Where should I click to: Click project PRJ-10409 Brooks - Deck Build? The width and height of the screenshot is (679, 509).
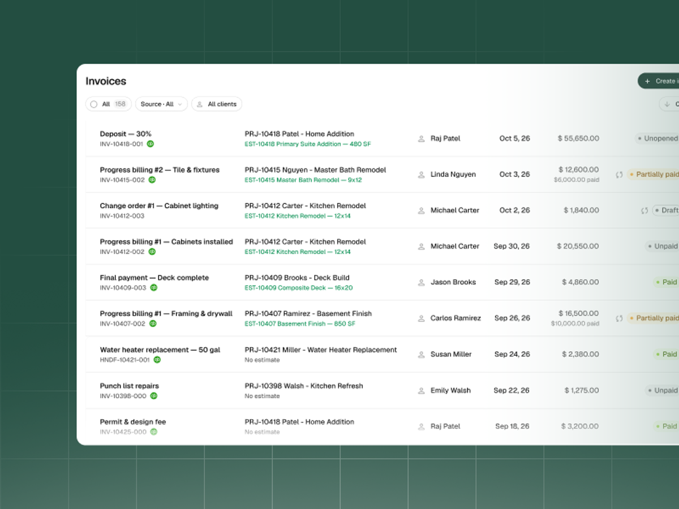(297, 278)
